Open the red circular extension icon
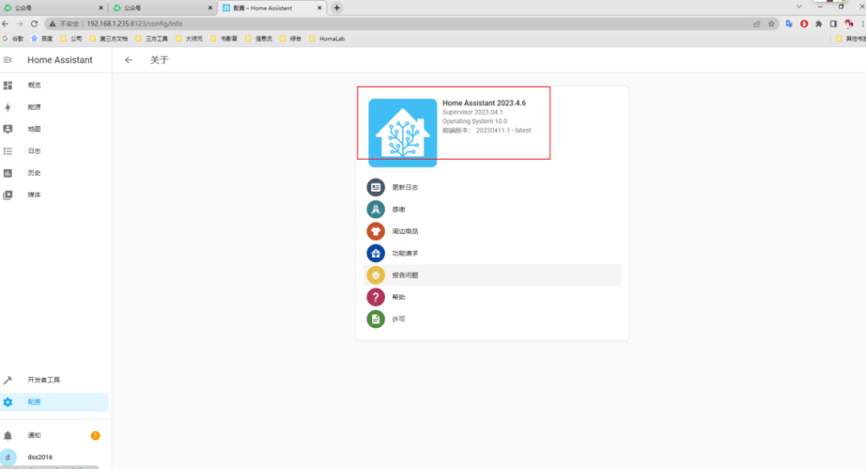 pyautogui.click(x=804, y=24)
